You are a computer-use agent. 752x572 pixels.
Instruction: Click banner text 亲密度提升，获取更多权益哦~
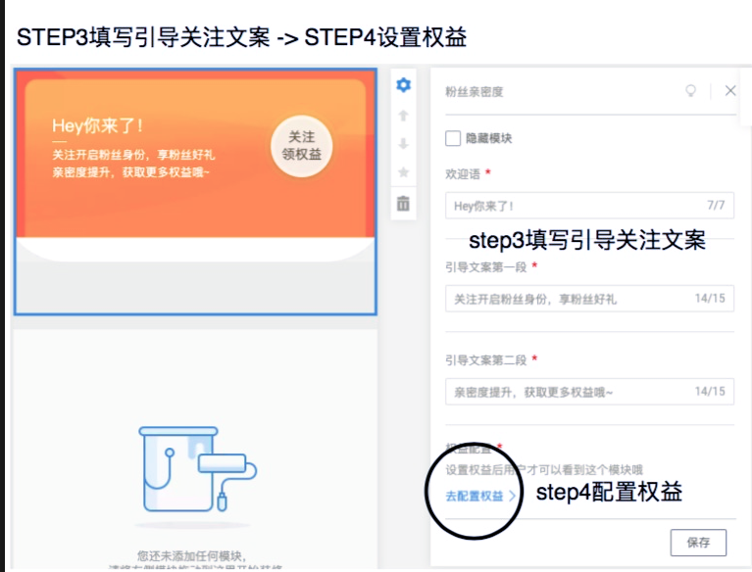click(x=131, y=172)
